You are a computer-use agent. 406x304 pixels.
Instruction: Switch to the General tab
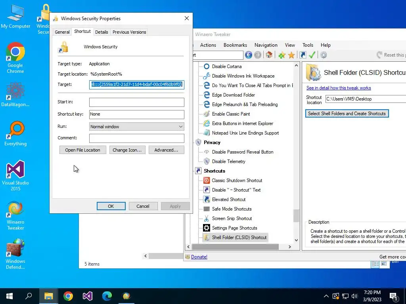tap(62, 32)
